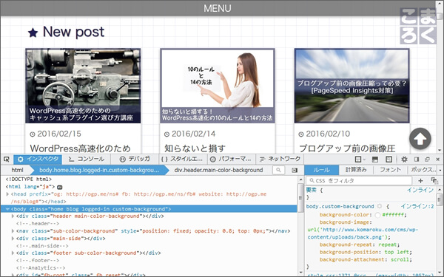This screenshot has height=277, width=444.
Task: Open the インライン link for 要素 rule
Action: pyautogui.click(x=420, y=190)
